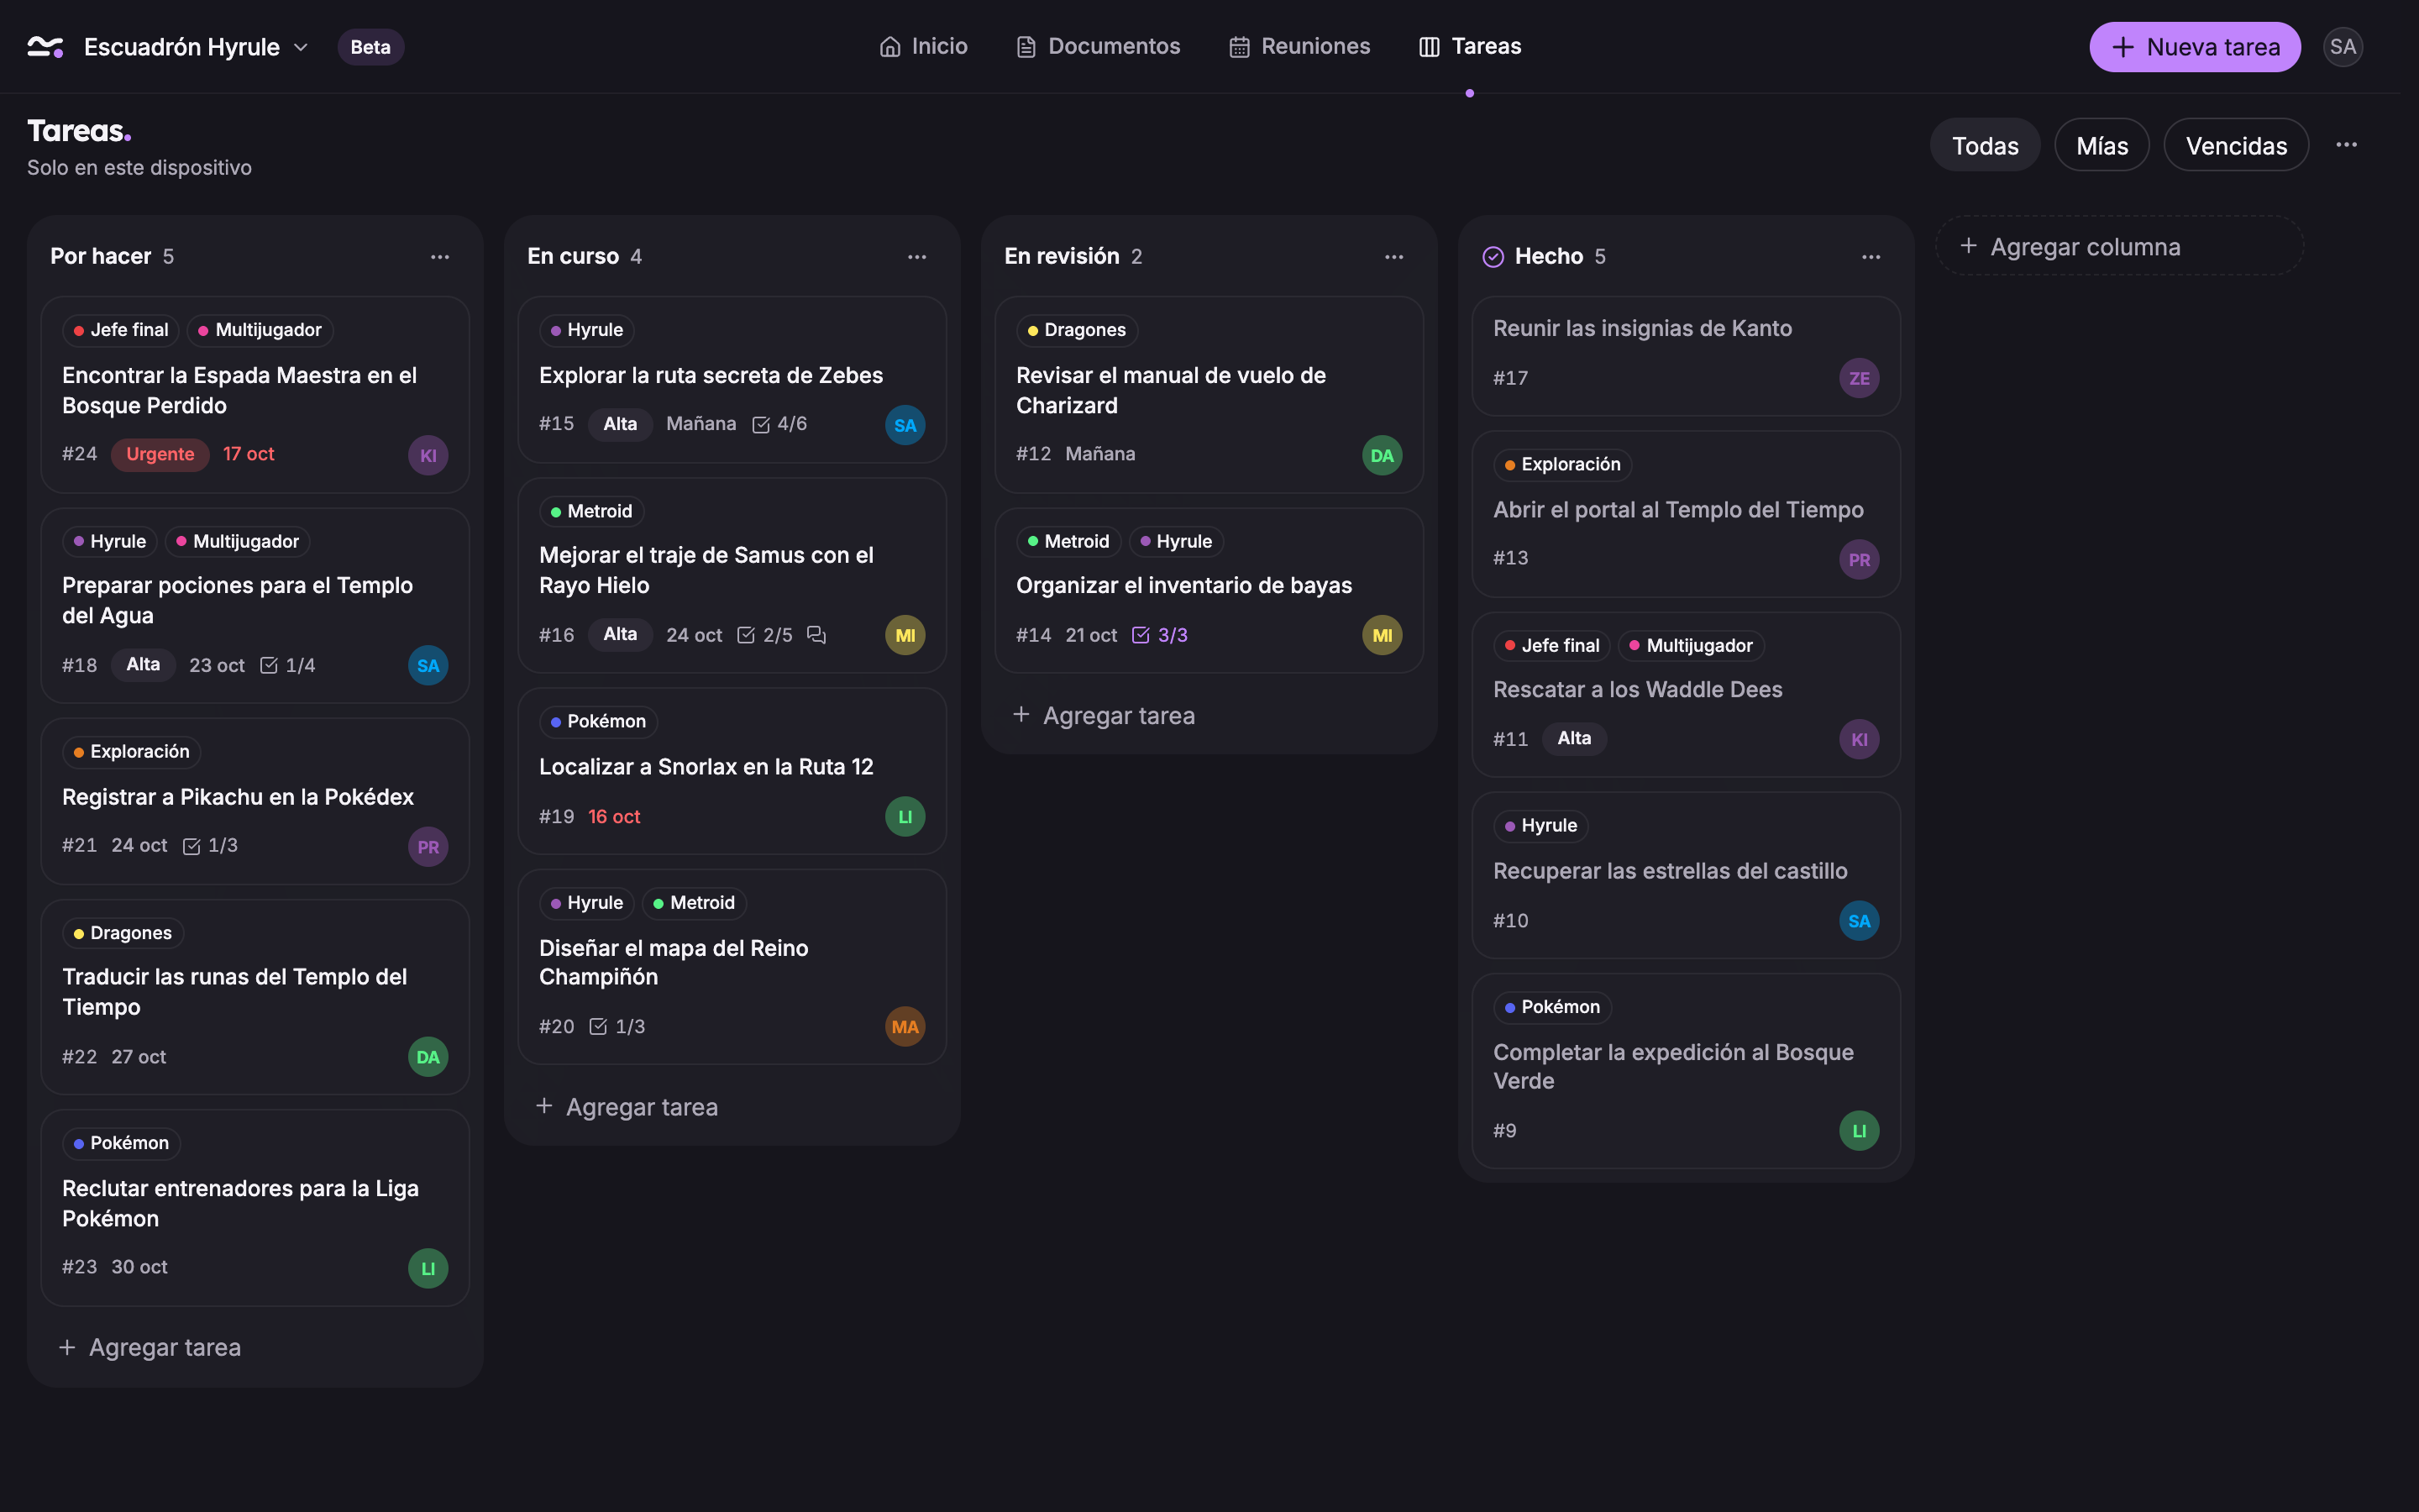Click the Hecho column checkmark icon
Viewport: 2419px width, 1512px height.
1493,257
